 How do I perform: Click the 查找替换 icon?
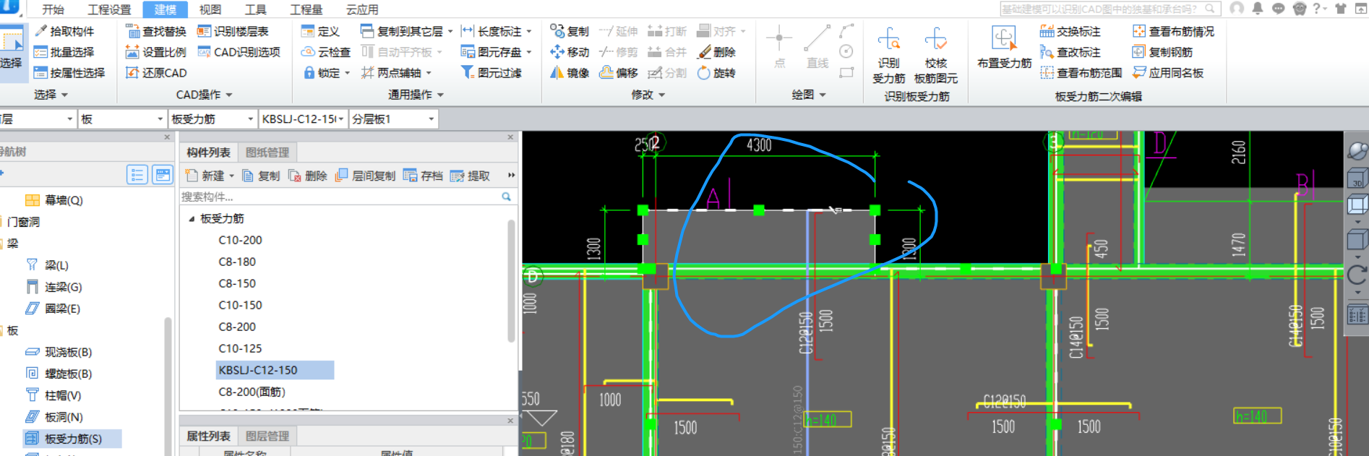click(132, 31)
